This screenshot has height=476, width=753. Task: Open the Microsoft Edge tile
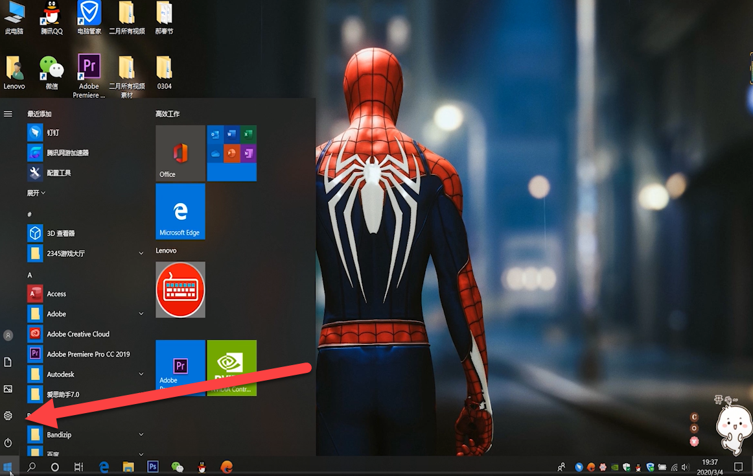point(180,211)
